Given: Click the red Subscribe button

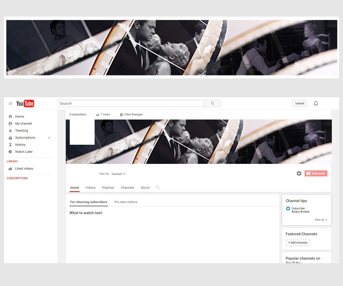Looking at the screenshot, I should pos(316,173).
